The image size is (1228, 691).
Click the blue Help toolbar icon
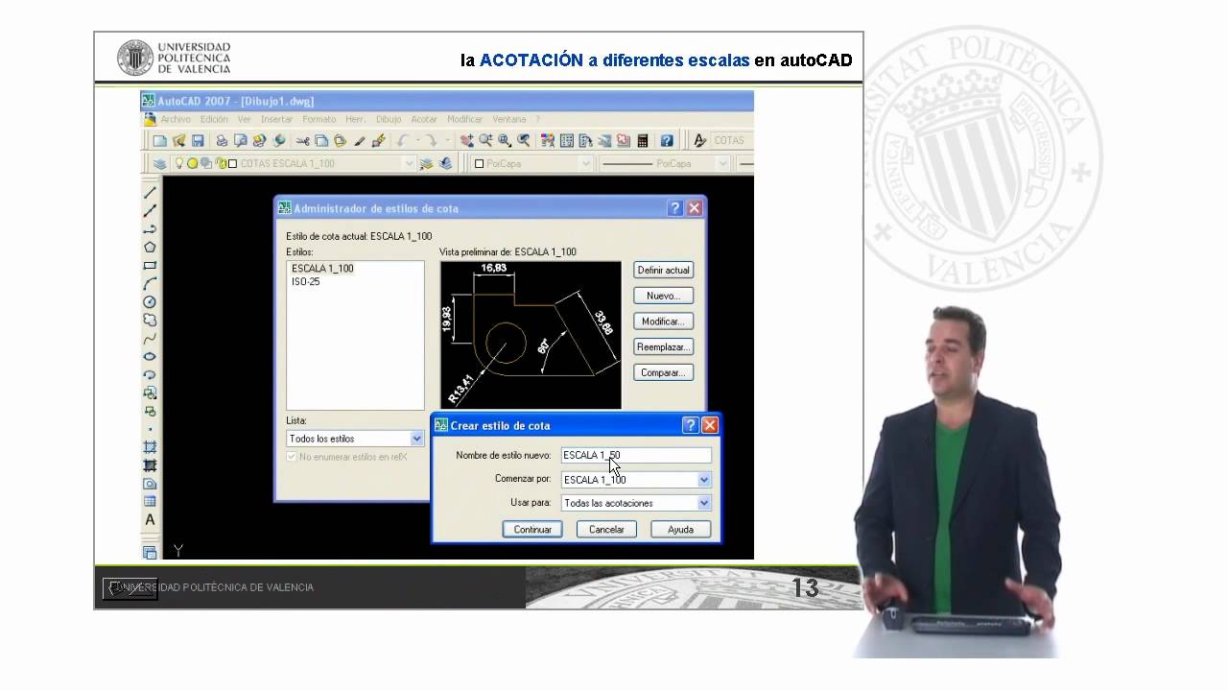pos(667,140)
